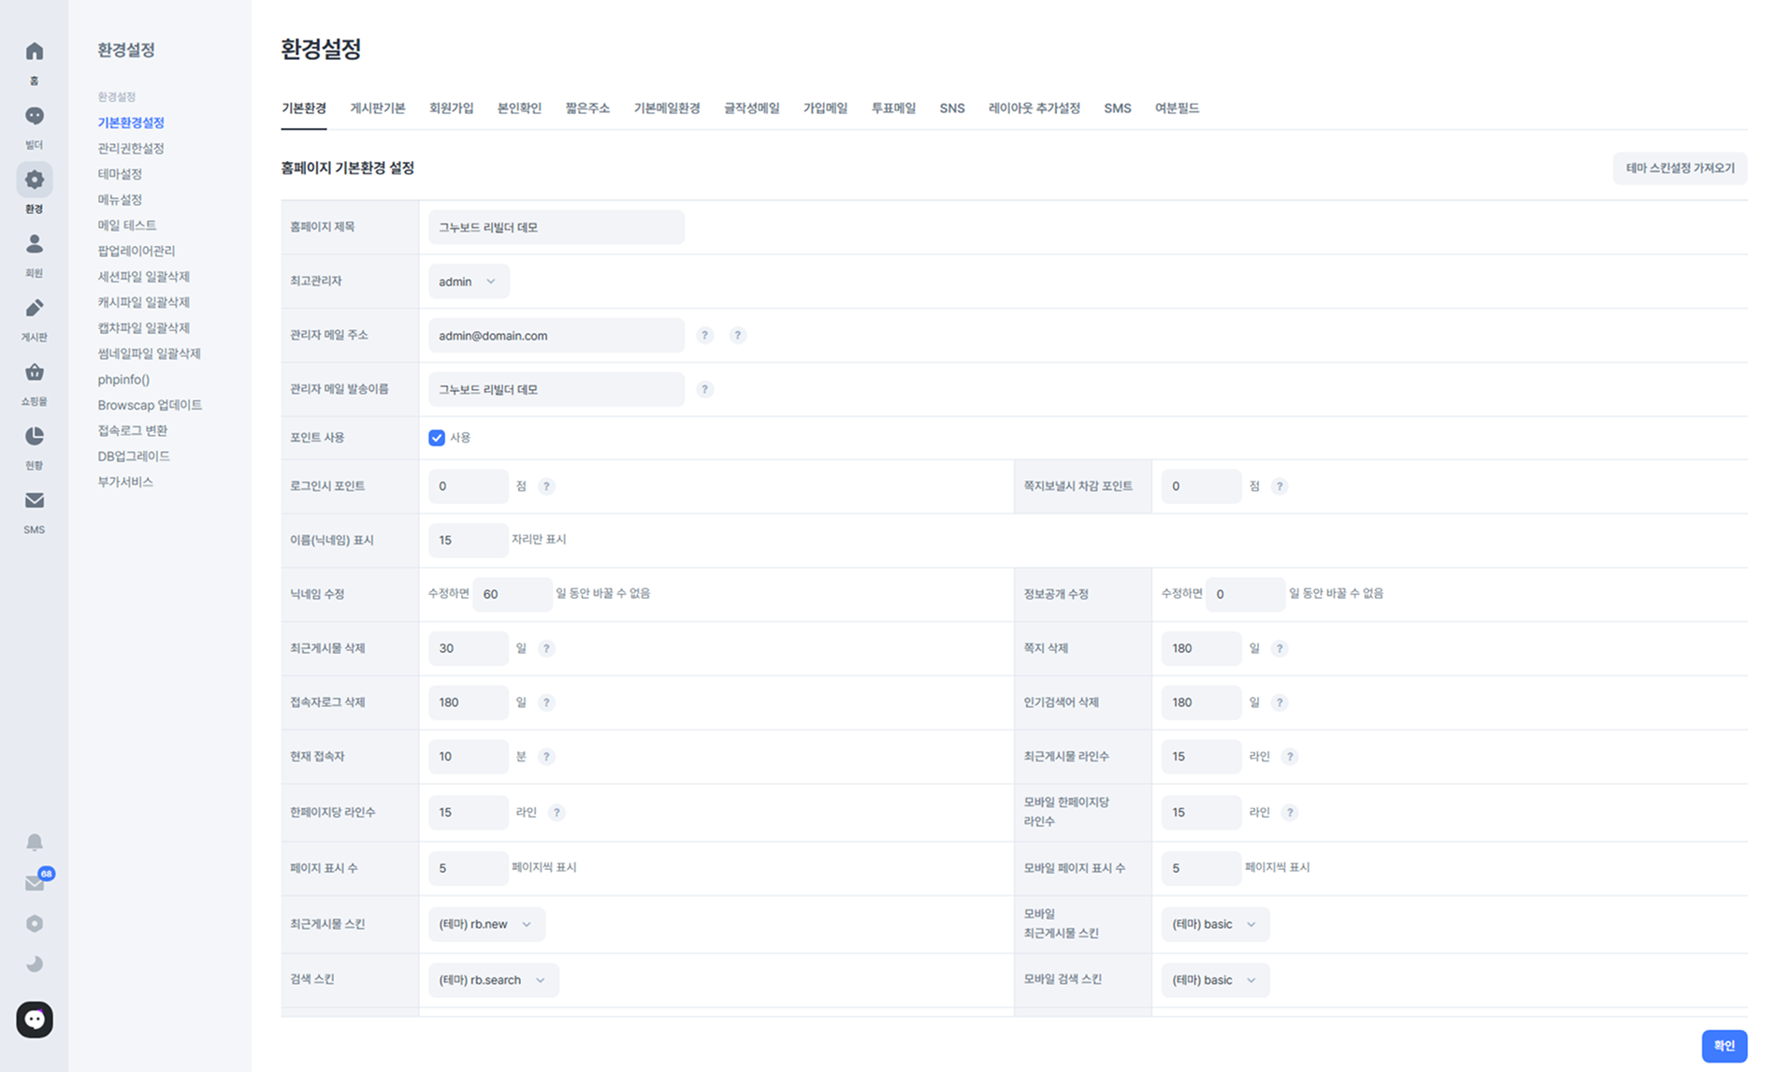Open the 빌더 builder icon

click(x=34, y=116)
